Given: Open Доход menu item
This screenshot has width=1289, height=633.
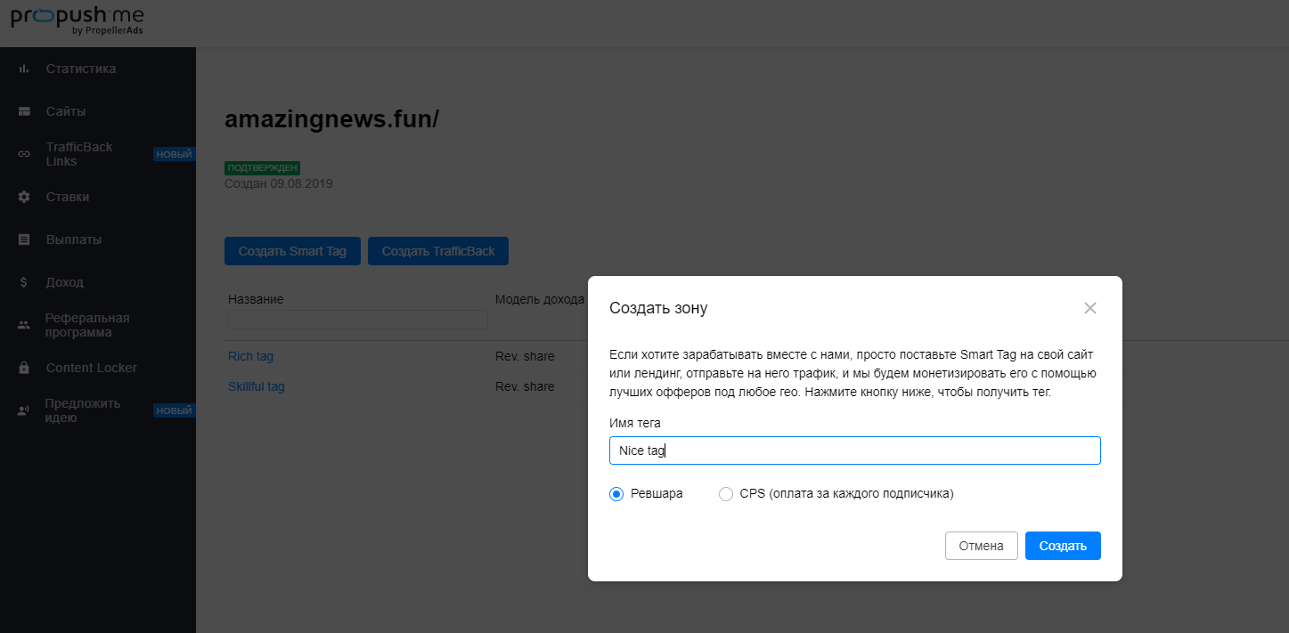Looking at the screenshot, I should pos(65,282).
